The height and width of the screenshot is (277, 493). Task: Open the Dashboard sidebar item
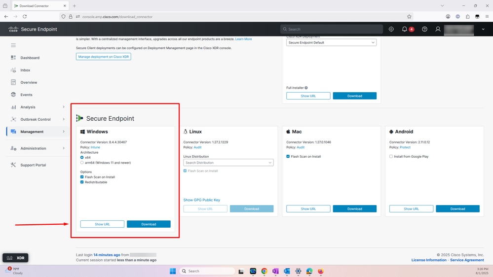click(x=30, y=58)
